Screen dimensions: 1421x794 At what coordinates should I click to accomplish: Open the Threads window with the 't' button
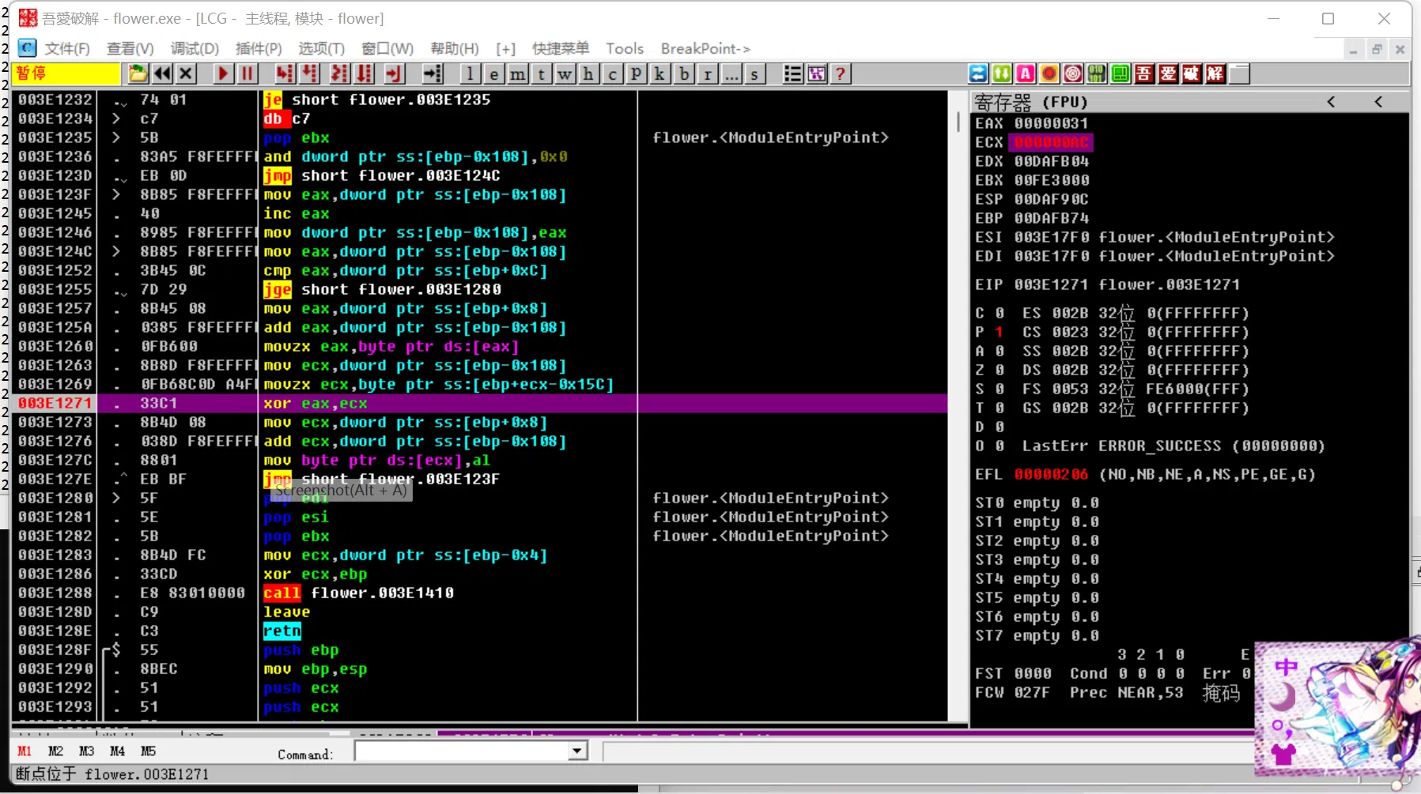coord(541,73)
